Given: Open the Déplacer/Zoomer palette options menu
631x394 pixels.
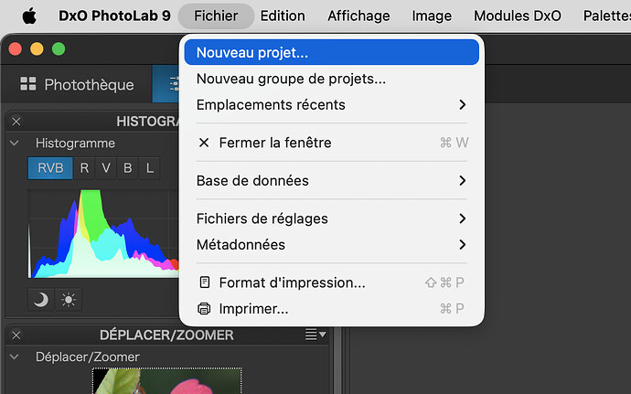Looking at the screenshot, I should [x=315, y=334].
